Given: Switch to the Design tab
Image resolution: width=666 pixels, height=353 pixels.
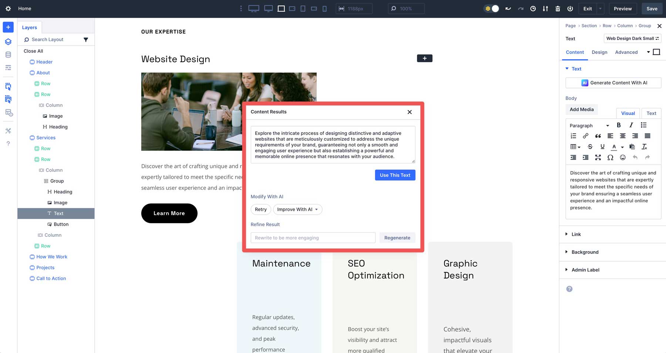Looking at the screenshot, I should click(x=599, y=52).
